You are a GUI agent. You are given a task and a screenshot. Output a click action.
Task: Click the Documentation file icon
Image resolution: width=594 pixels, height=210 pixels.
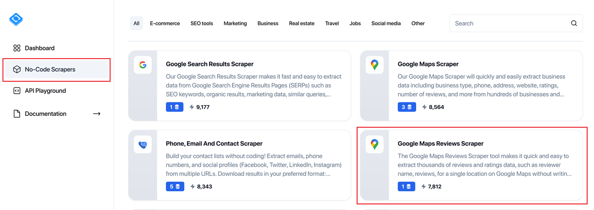[x=17, y=114]
